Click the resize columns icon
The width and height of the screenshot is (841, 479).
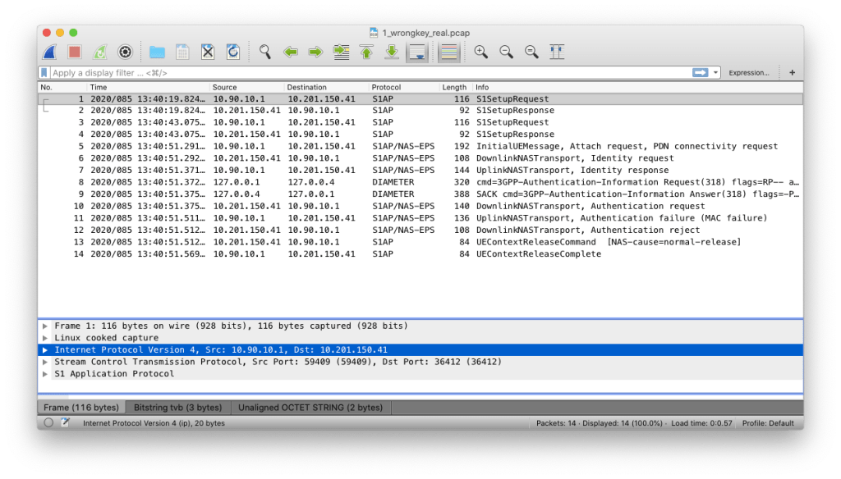pyautogui.click(x=557, y=52)
